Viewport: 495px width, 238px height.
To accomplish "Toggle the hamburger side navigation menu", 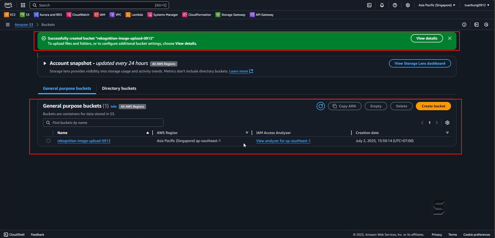I will coord(8,25).
